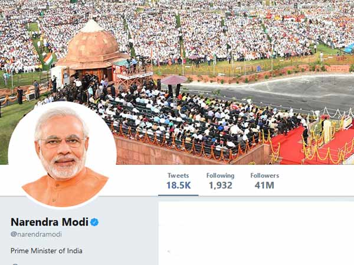Click the Prime Minister of India bio
This screenshot has width=354, height=265.
[47, 251]
